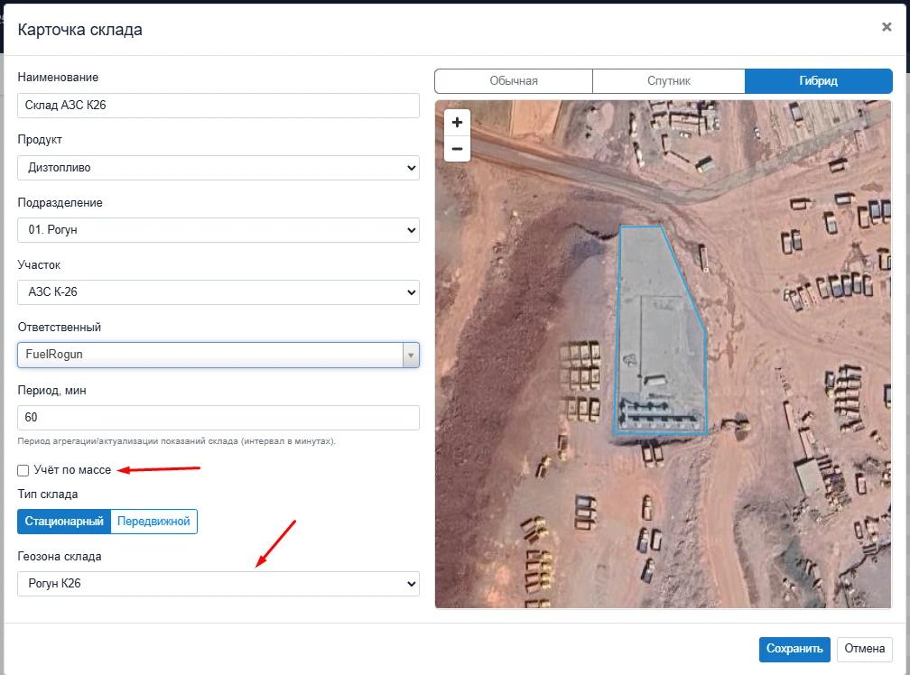
Task: Close the warehouse card dialog
Action: pyautogui.click(x=887, y=27)
